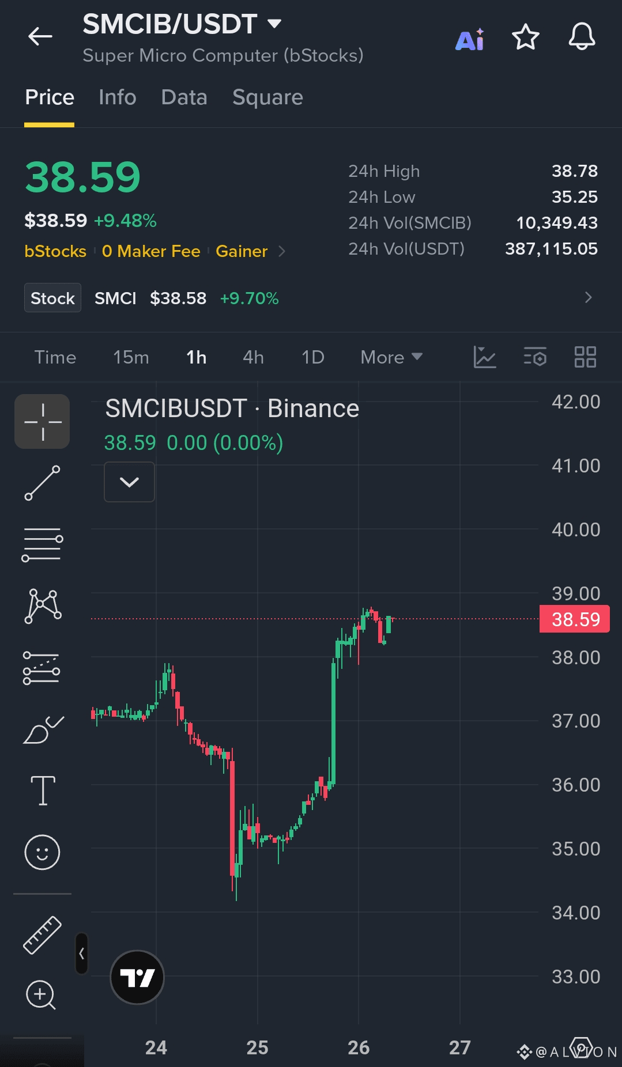Screen dimensions: 622x1067
Task: Activate the zoom-in magnifier tool
Action: click(41, 995)
